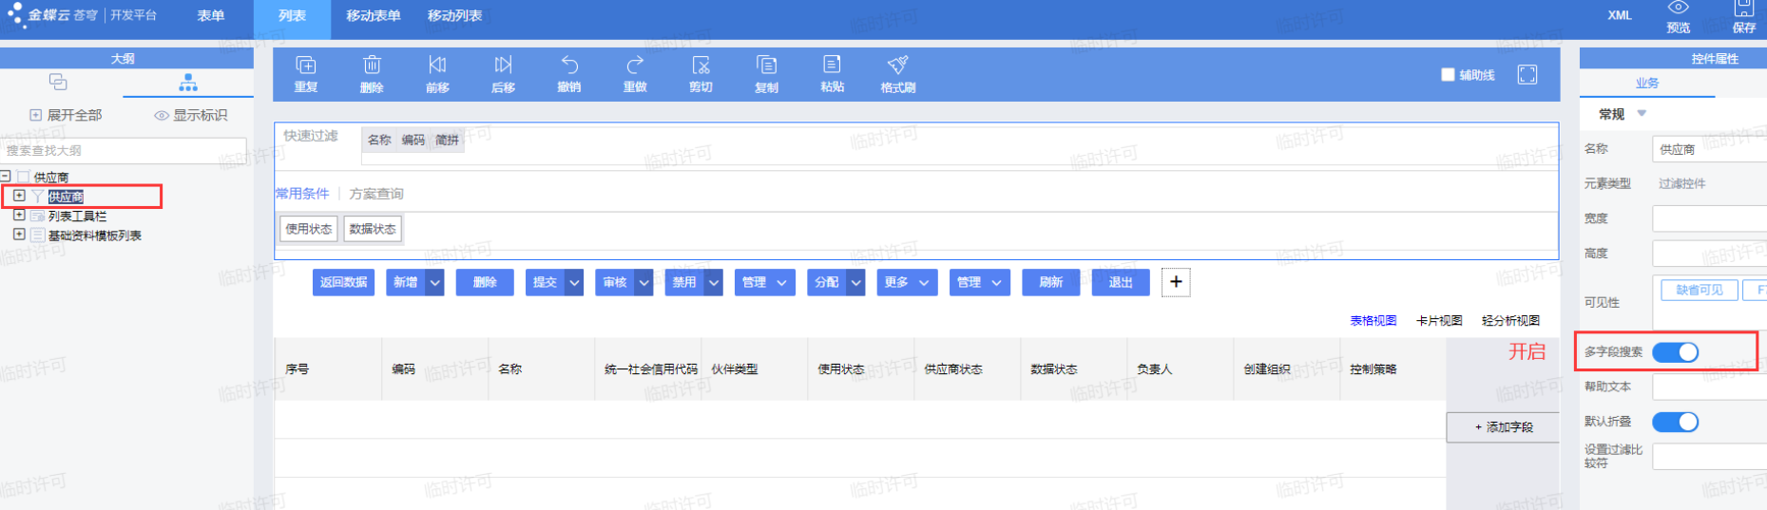Image resolution: width=1767 pixels, height=510 pixels.
Task: Click the fullscreen icon beside 辅助线
Action: [x=1527, y=75]
